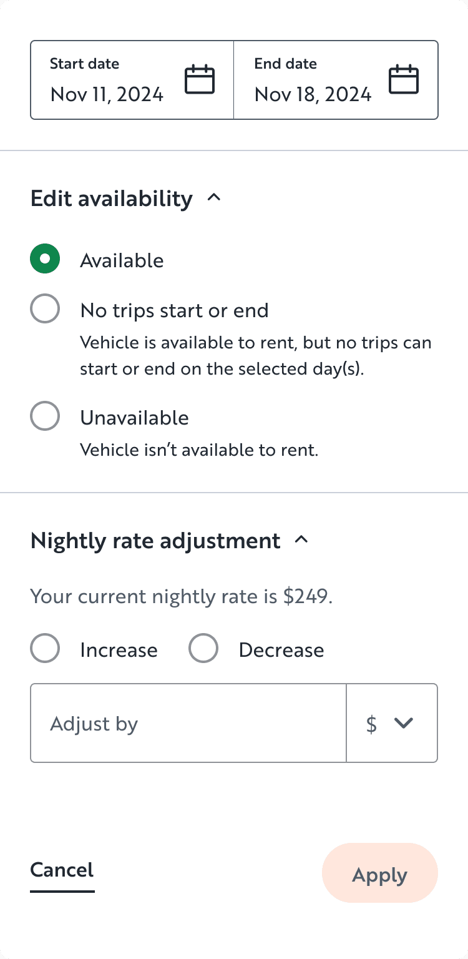Select the Increase rate radio button

click(x=45, y=649)
